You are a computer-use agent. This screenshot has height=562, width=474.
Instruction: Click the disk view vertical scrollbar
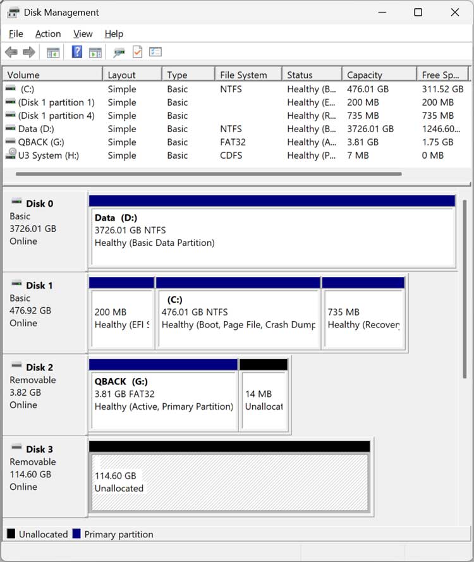(465, 289)
